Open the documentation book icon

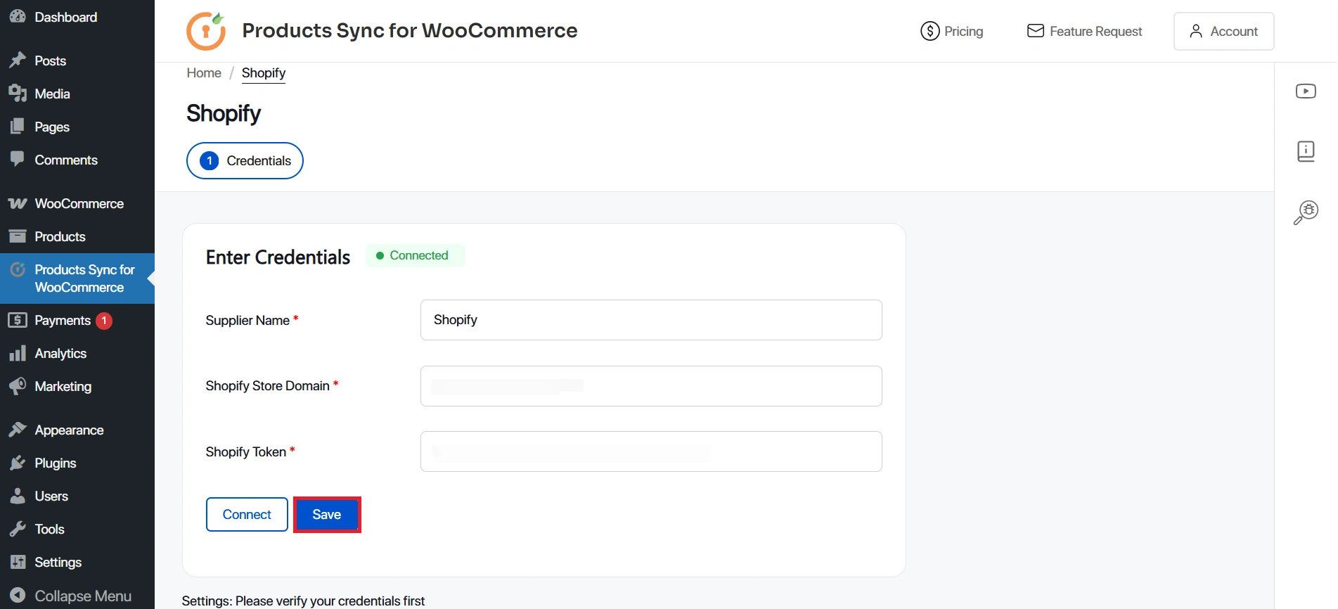[1306, 151]
